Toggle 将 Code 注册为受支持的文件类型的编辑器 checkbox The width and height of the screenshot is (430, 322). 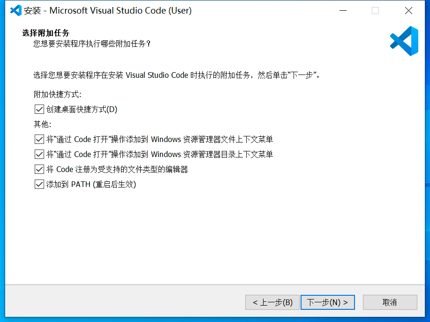pyautogui.click(x=39, y=169)
